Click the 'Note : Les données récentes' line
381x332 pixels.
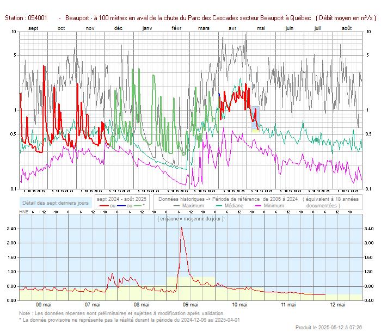[122, 313]
